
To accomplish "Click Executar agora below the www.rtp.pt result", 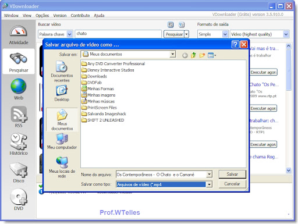I will 263,108.
